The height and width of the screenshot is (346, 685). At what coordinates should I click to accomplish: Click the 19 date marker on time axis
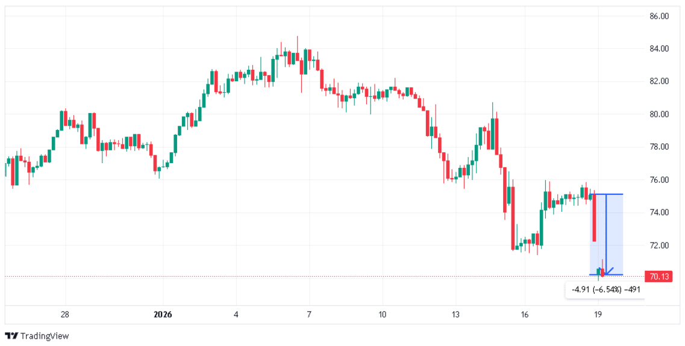(x=598, y=314)
